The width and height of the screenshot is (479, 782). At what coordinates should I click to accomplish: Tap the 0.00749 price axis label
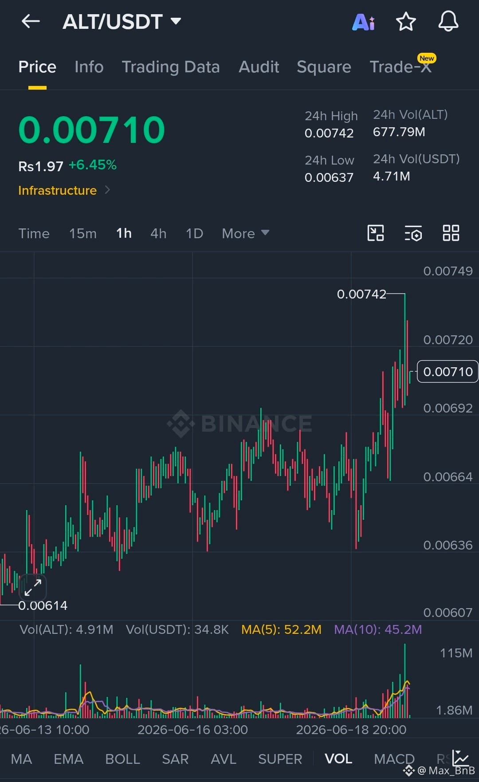click(448, 271)
